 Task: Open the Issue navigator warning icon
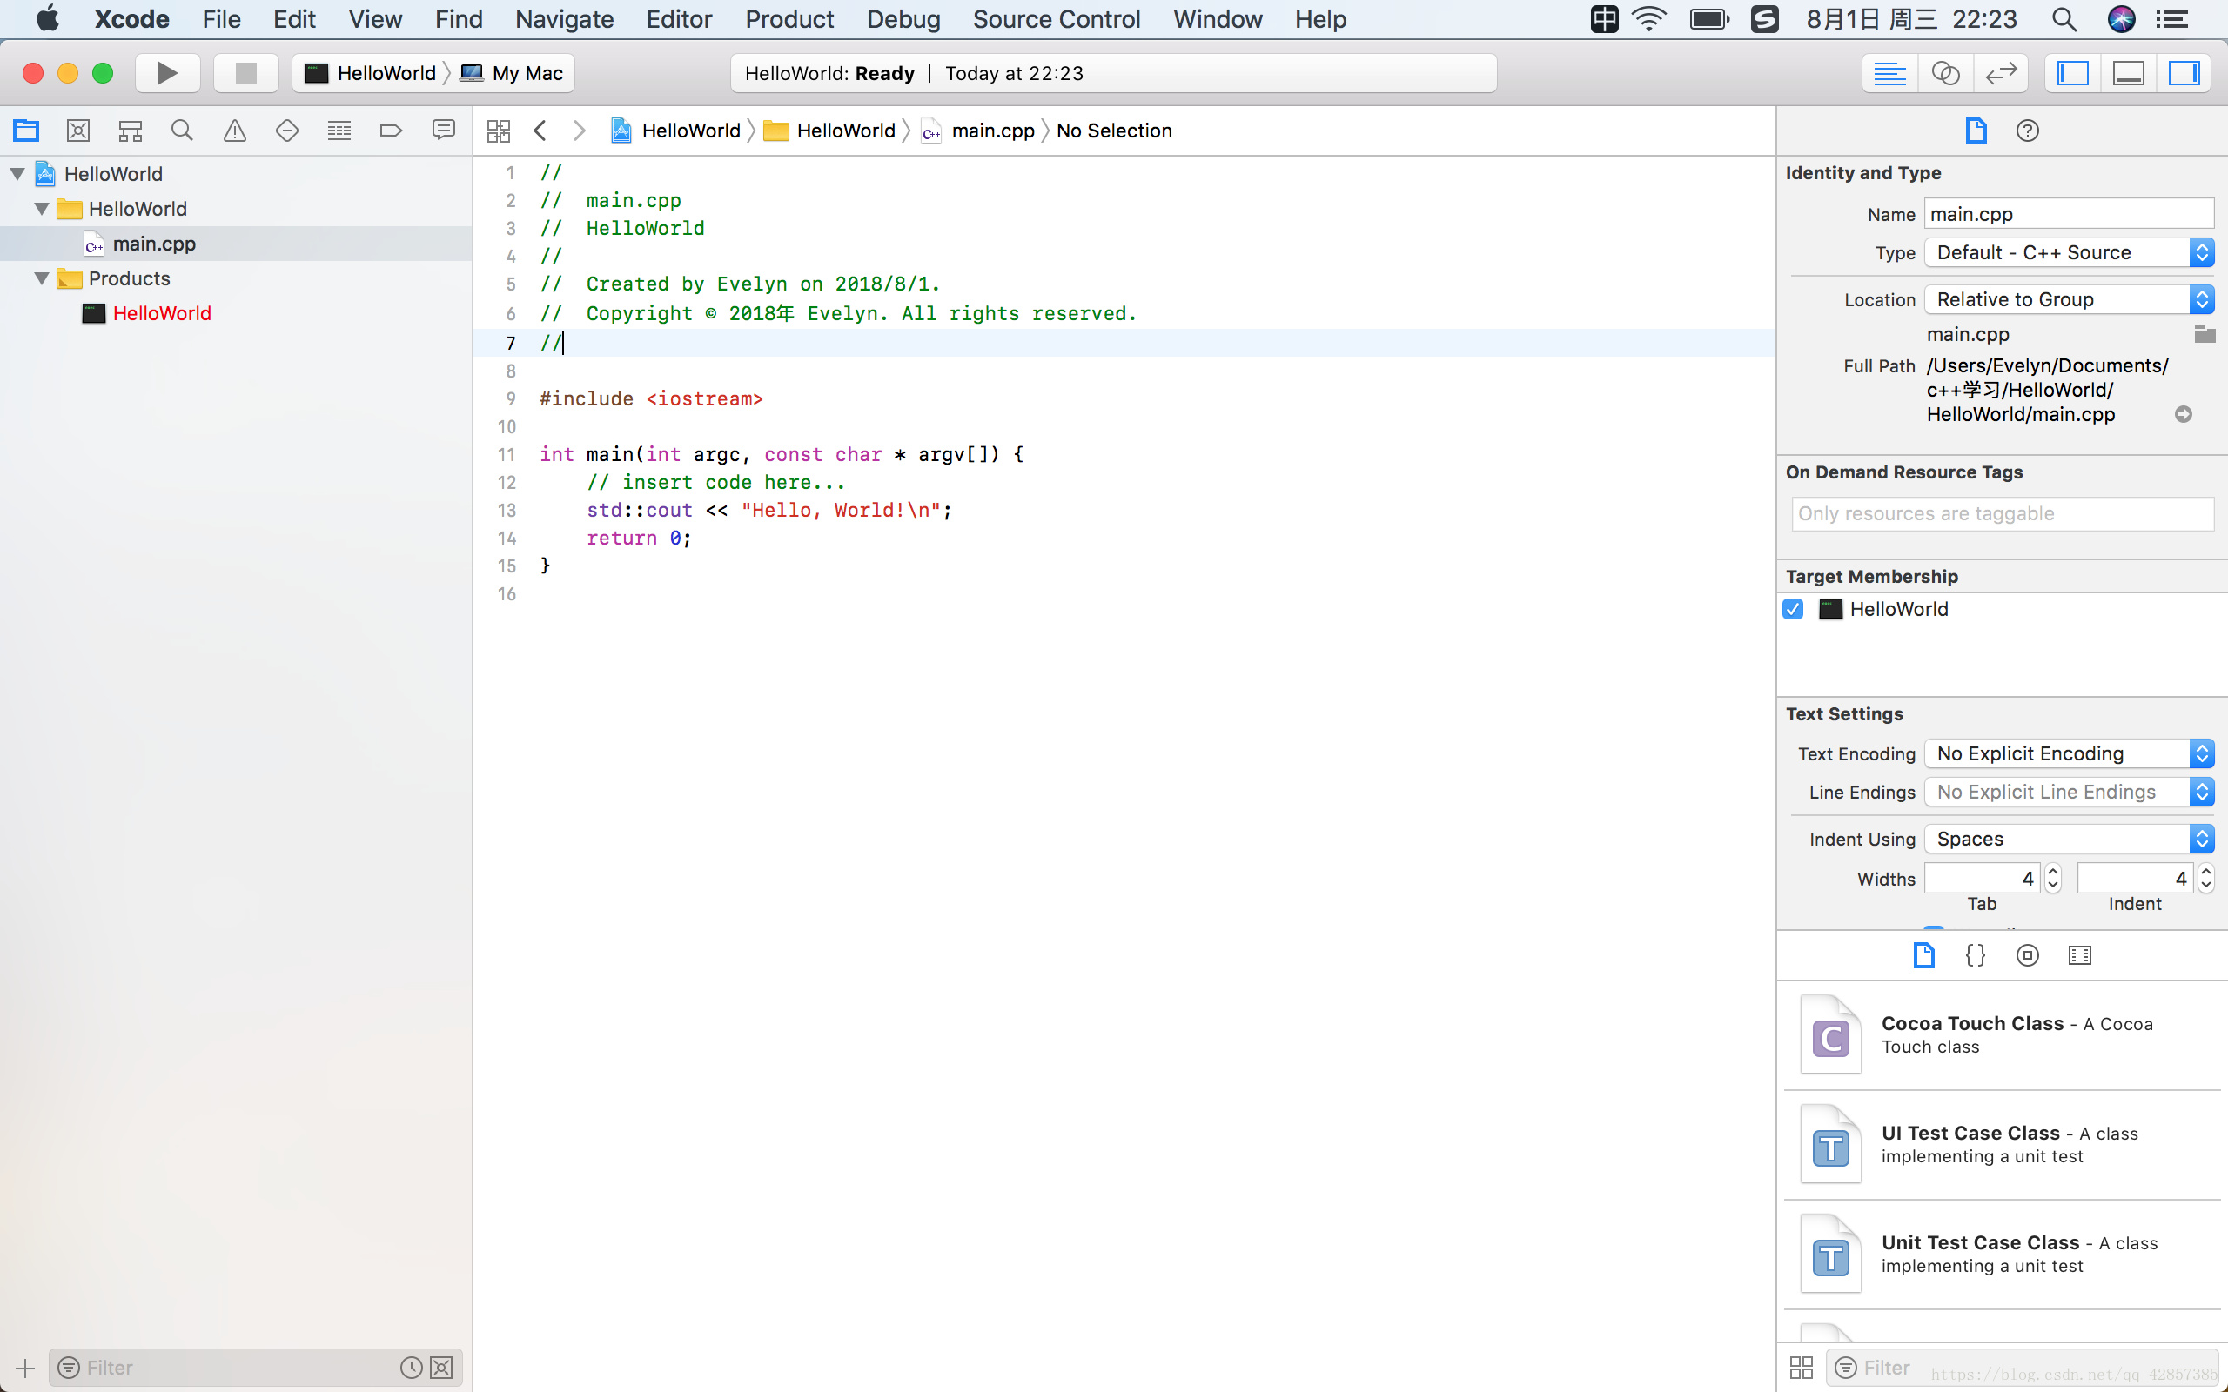click(x=235, y=130)
